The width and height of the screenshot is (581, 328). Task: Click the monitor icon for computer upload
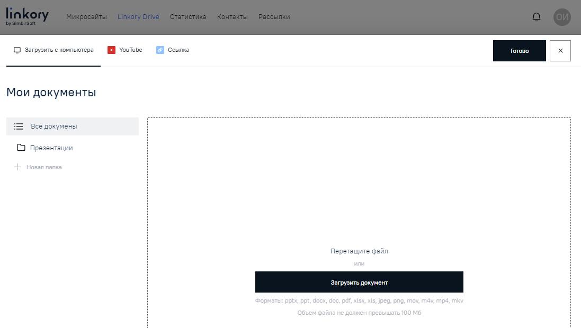(x=17, y=50)
